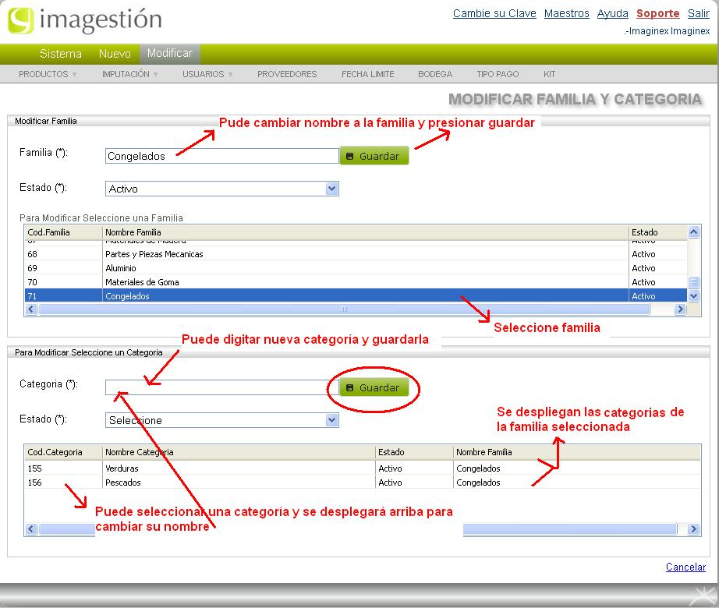Viewport: 719px width, 608px height.
Task: Sort by the Cod.Familia column header
Action: pyautogui.click(x=63, y=232)
